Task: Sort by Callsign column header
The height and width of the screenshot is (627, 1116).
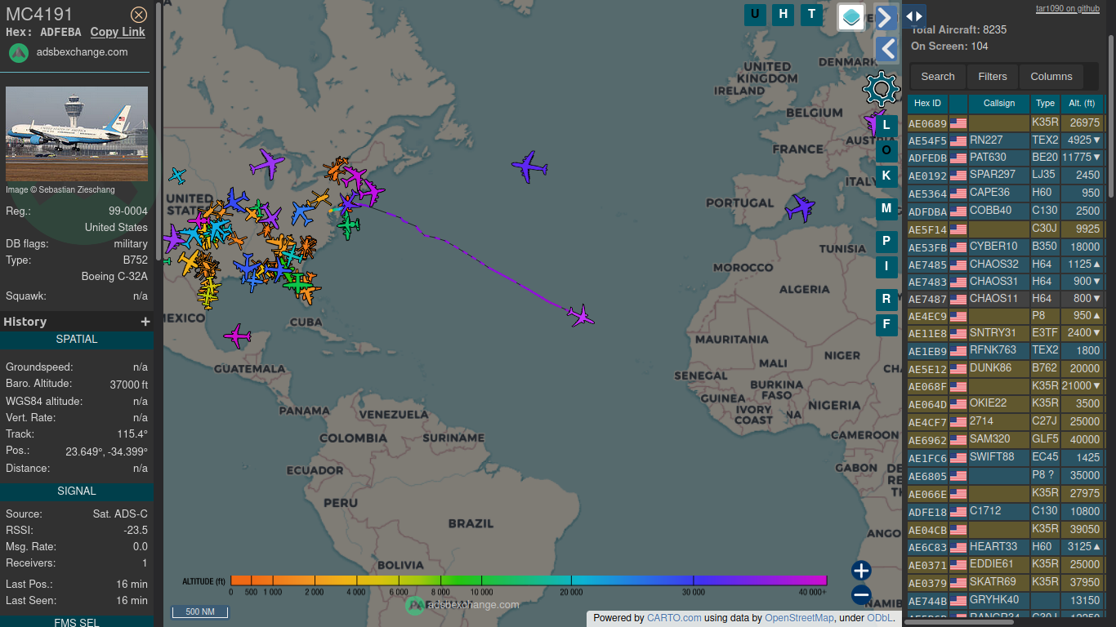Action: 999,104
